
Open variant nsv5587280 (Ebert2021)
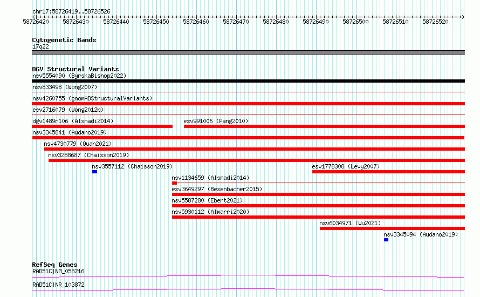tap(207, 200)
